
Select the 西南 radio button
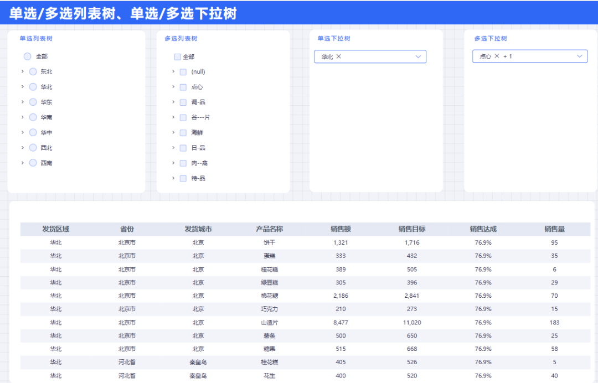click(x=33, y=163)
